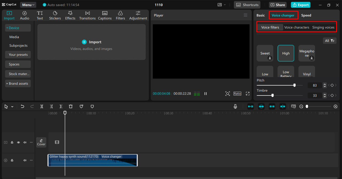Open the Transitions panel
The height and width of the screenshot is (179, 342).
click(x=87, y=15)
